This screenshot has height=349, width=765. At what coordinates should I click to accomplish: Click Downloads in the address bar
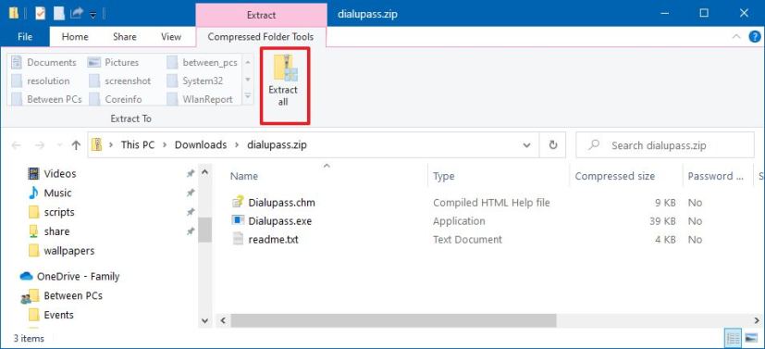pos(201,145)
